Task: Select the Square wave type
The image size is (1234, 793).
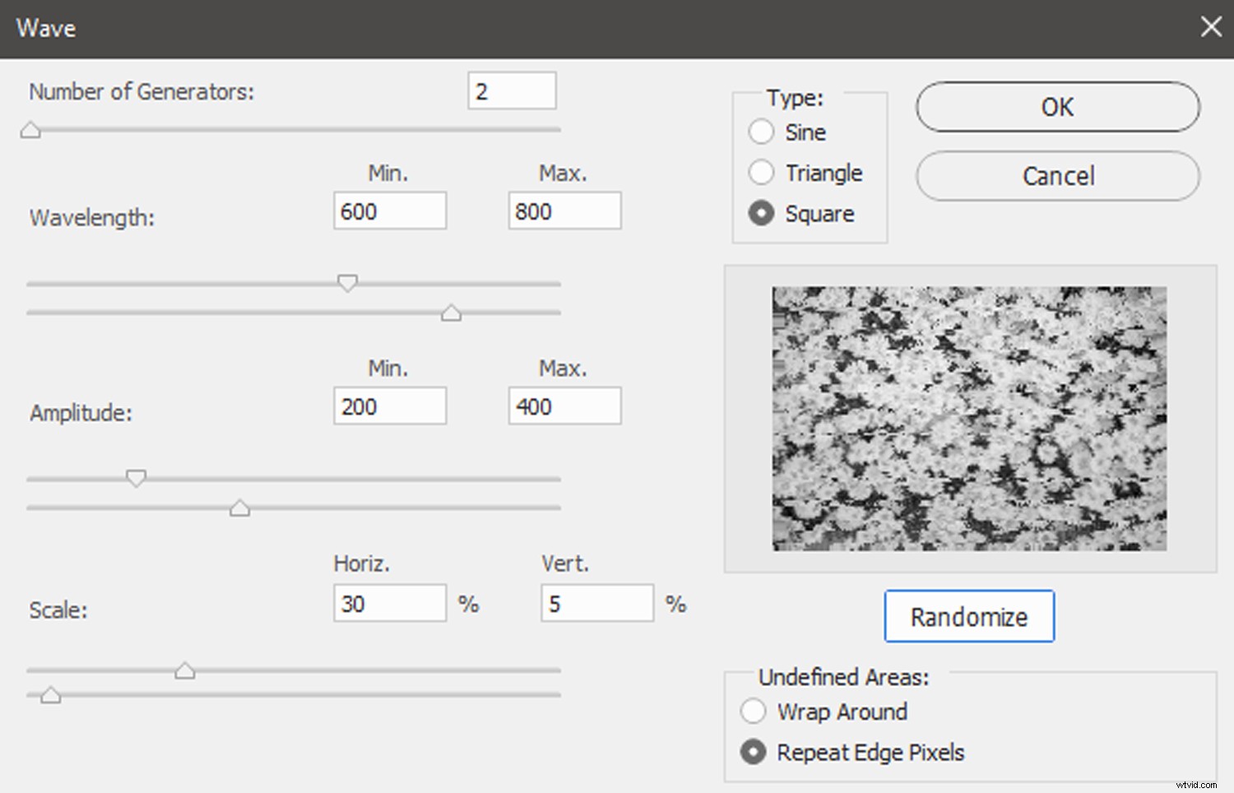Action: (762, 213)
